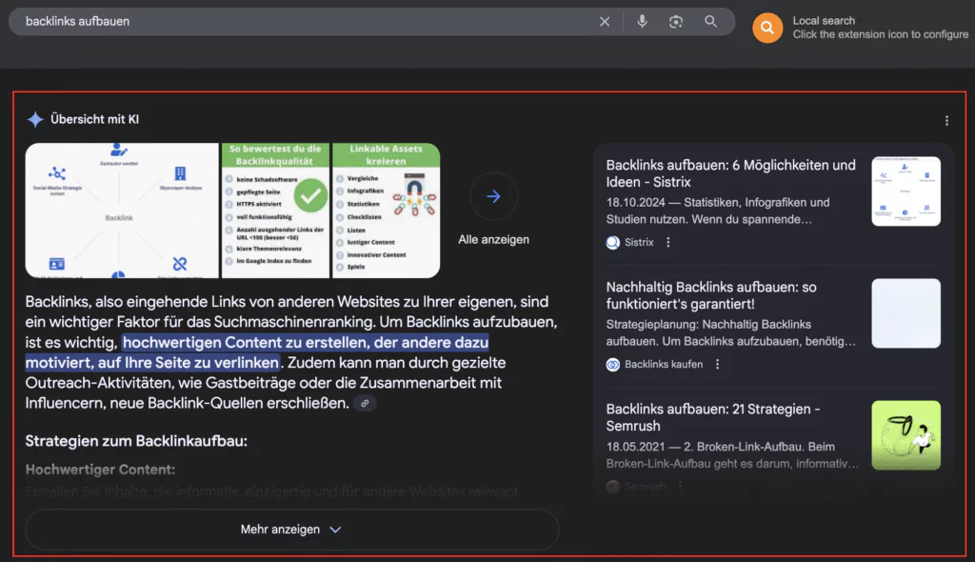This screenshot has width=975, height=562.
Task: Open the Sistrix result thumbnail image
Action: 906,191
